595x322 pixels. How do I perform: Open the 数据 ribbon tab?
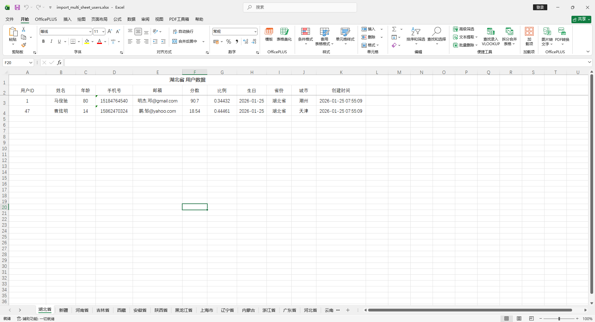point(131,19)
